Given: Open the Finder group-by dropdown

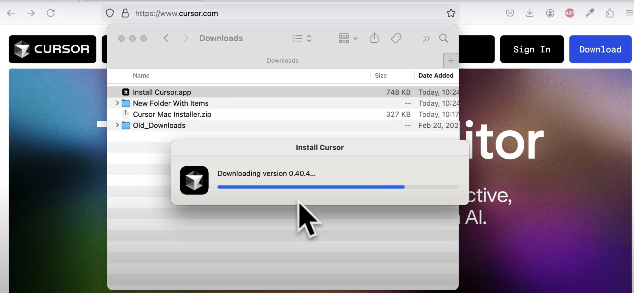Looking at the screenshot, I should (348, 38).
